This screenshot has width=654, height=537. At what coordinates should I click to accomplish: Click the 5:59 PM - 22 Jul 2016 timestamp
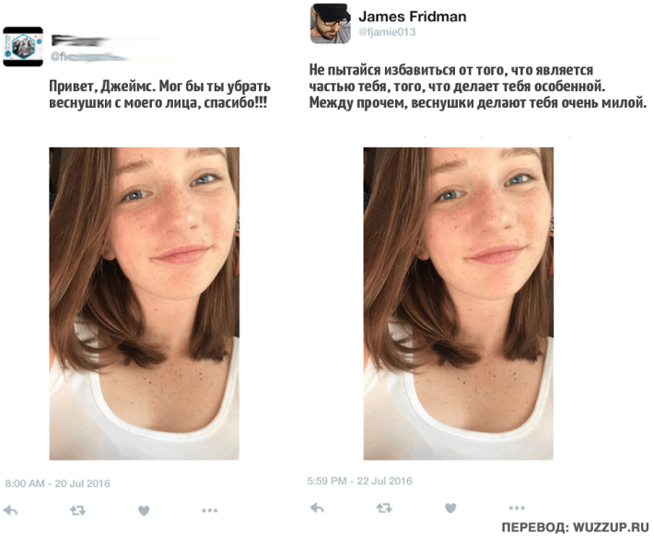[359, 481]
